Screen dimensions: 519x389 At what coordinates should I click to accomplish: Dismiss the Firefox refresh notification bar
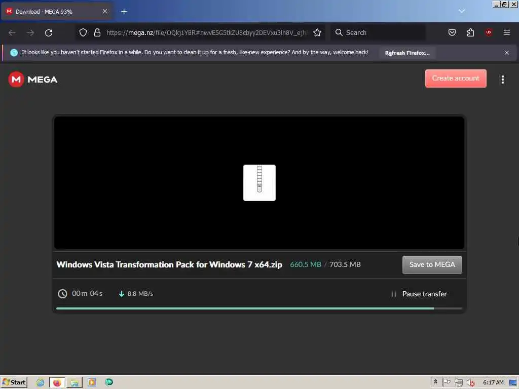point(506,53)
